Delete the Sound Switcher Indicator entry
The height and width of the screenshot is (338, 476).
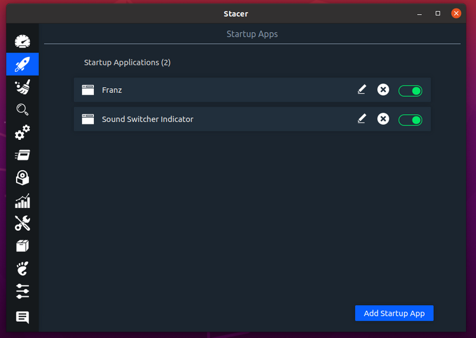[x=383, y=119]
